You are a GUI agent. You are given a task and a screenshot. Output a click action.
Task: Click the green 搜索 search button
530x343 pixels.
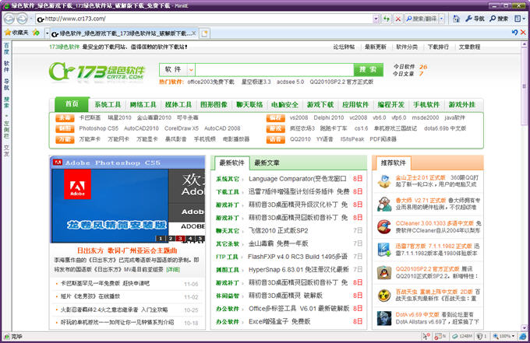click(x=368, y=69)
